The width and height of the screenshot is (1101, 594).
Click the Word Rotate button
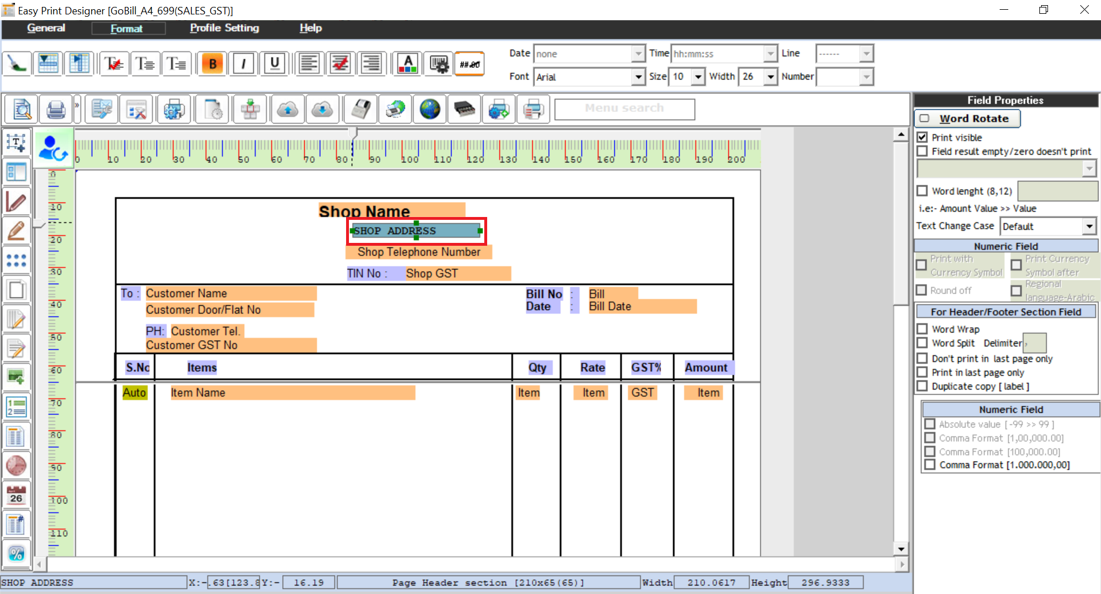(x=967, y=119)
